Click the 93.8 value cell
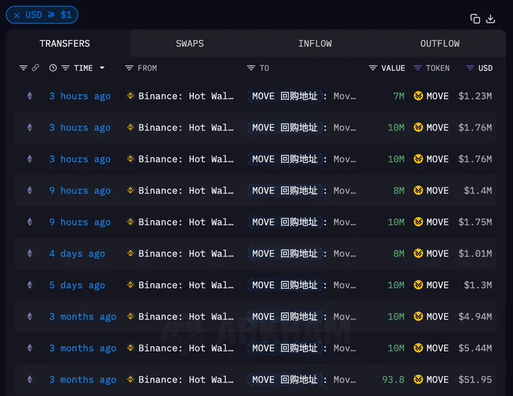The width and height of the screenshot is (513, 396). pos(393,379)
